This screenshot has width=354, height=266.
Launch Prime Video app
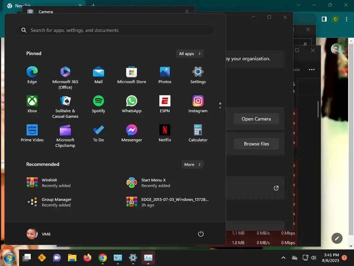pyautogui.click(x=32, y=133)
